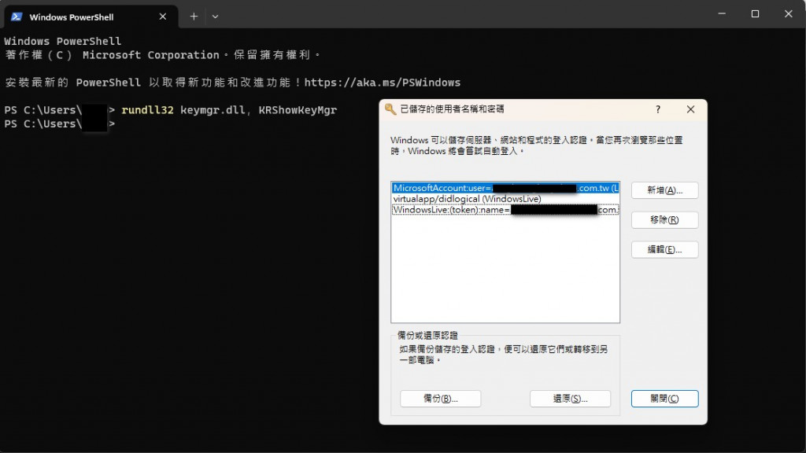This screenshot has height=453, width=806.
Task: Select the WindowsLive:(token):name credential entry
Action: [505, 209]
